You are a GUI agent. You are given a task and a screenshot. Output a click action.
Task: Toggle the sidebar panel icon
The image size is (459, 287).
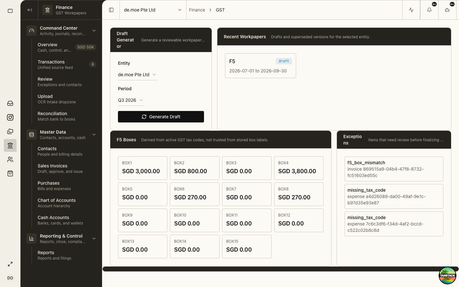111,10
